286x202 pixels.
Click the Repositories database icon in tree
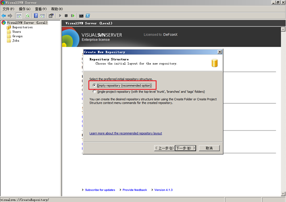pyautogui.click(x=9, y=27)
